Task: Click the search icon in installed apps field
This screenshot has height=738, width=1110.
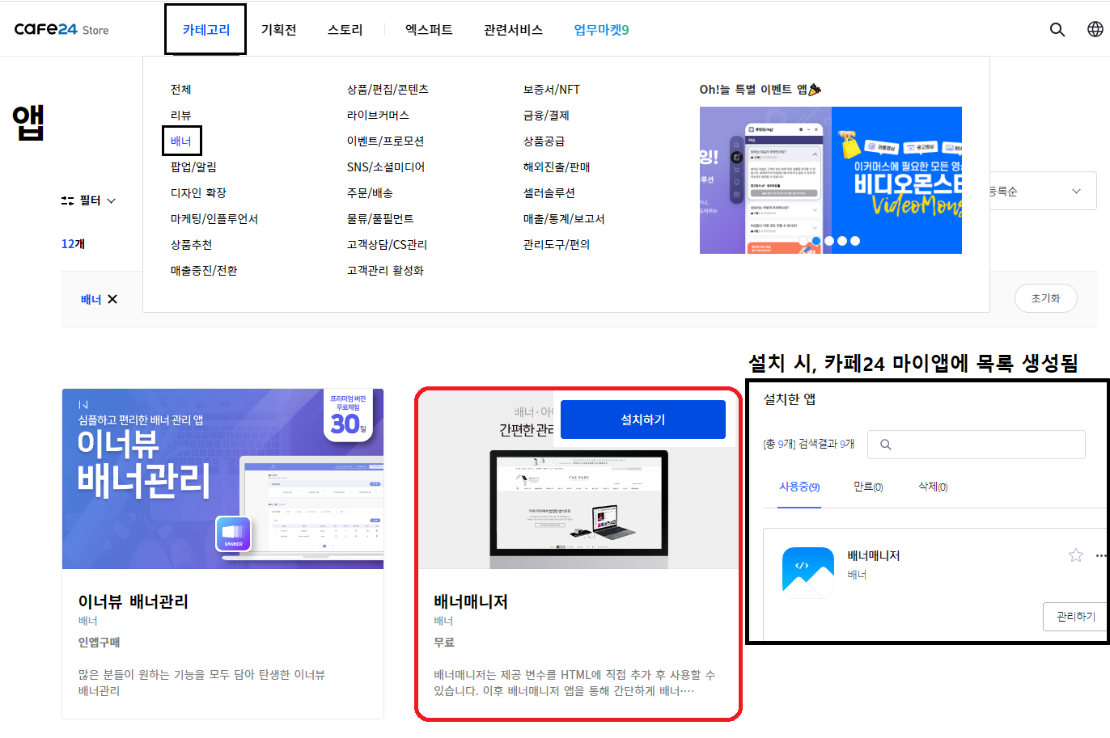Action: click(x=886, y=445)
